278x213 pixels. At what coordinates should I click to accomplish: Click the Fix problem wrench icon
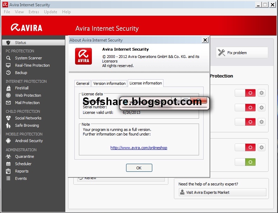tap(221, 52)
